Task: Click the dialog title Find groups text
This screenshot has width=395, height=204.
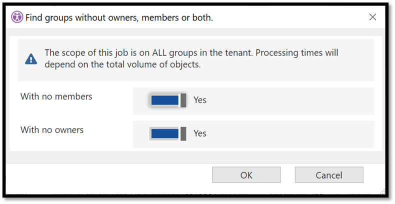Action: click(119, 17)
